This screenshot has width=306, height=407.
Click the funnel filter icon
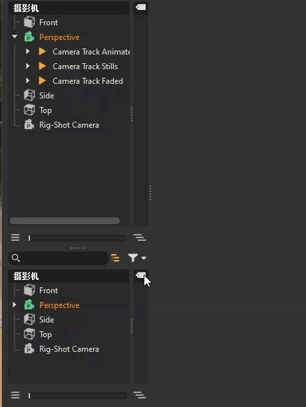[133, 258]
